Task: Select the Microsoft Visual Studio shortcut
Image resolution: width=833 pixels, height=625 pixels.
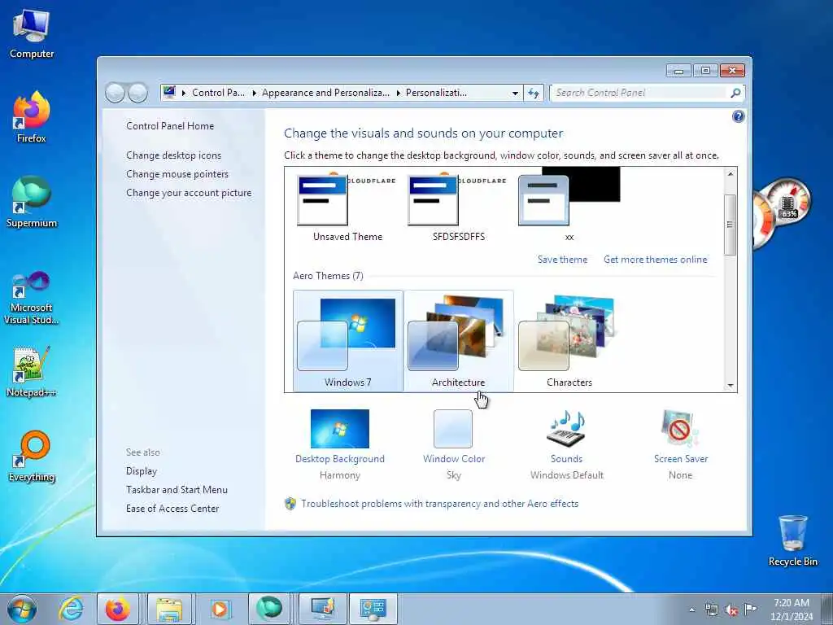Action: 32,298
